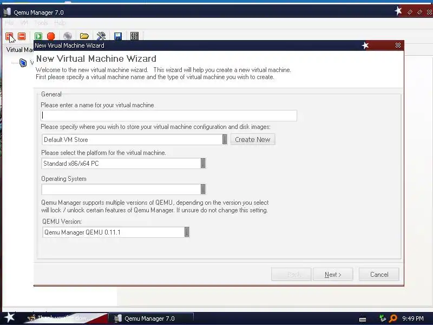Select the blue monitor VM tree icon

pyautogui.click(x=23, y=63)
